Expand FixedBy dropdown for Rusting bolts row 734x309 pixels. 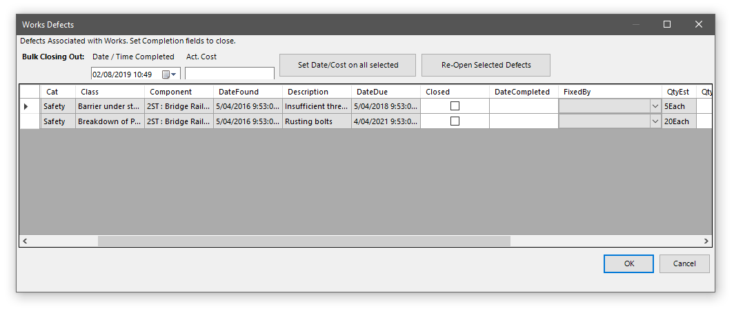pyautogui.click(x=655, y=121)
